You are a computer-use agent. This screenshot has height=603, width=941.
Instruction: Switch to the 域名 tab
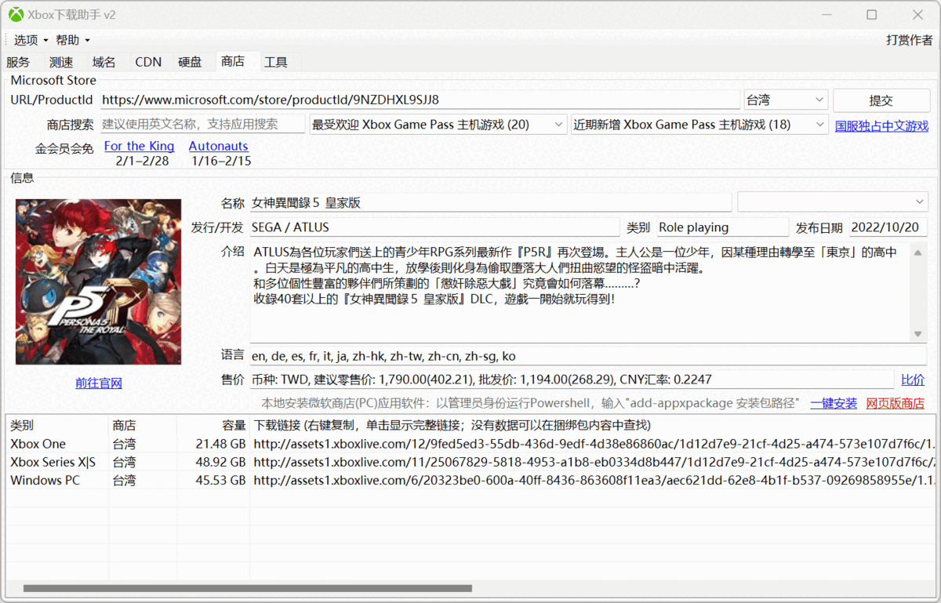104,62
